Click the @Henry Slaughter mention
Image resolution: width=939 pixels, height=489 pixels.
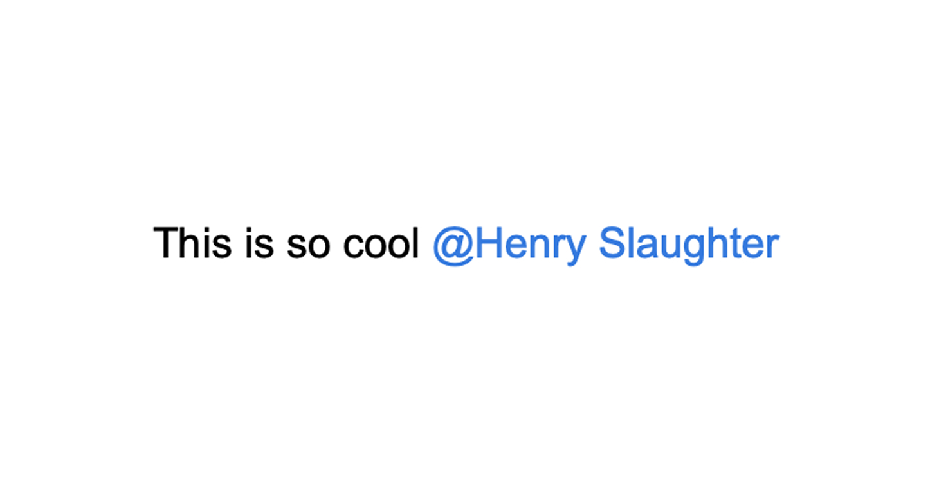tap(605, 244)
